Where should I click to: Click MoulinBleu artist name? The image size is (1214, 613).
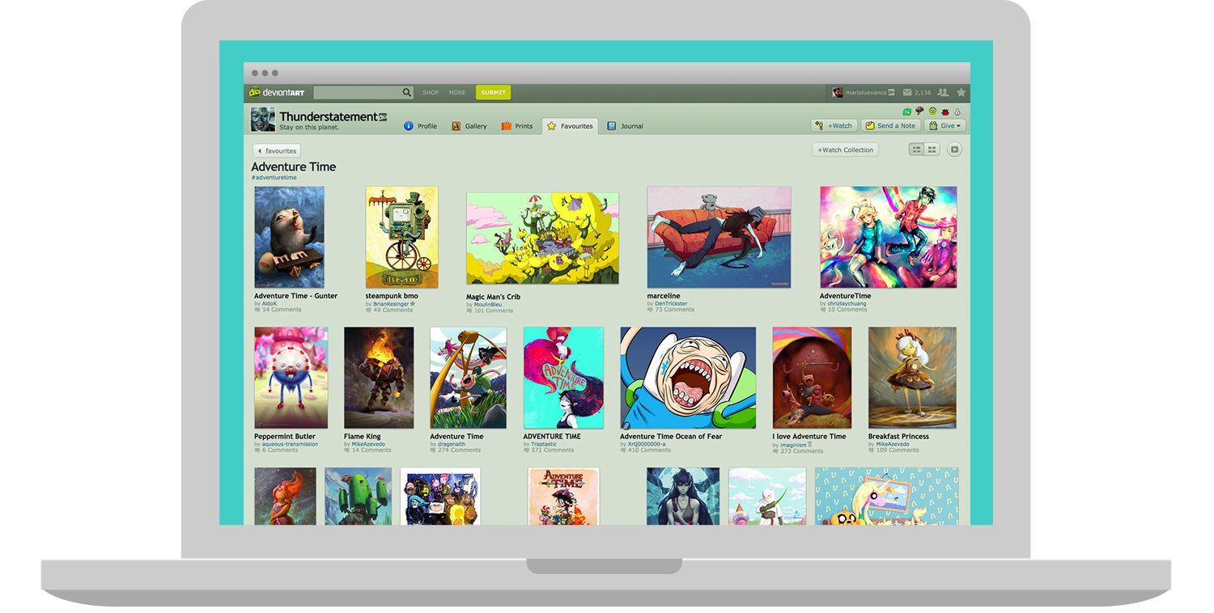pyautogui.click(x=489, y=304)
